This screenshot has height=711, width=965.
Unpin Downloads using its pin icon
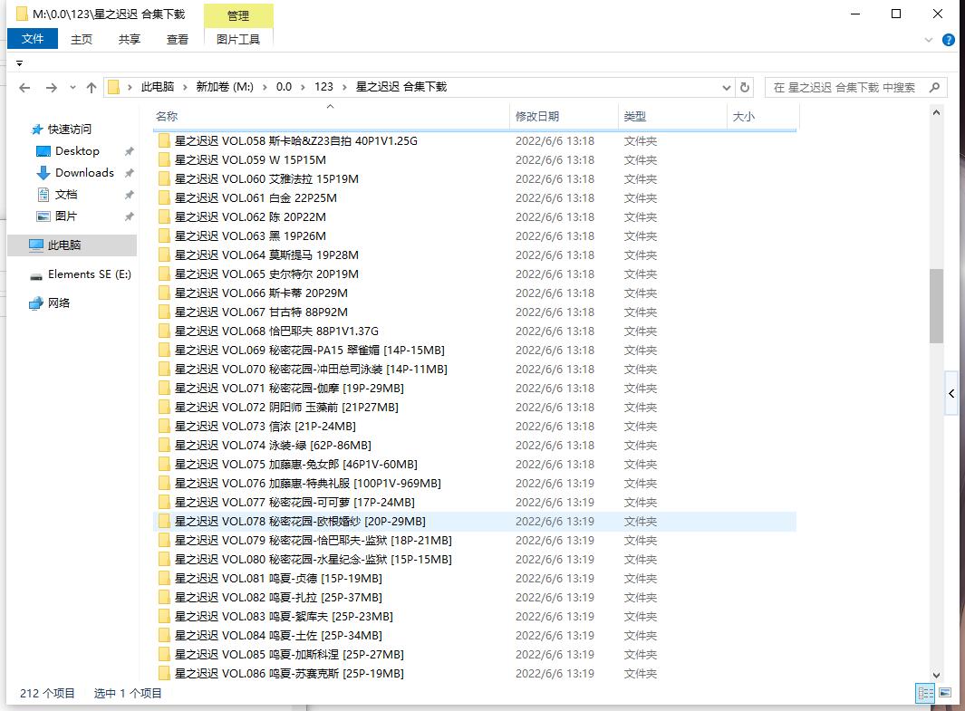pyautogui.click(x=130, y=173)
